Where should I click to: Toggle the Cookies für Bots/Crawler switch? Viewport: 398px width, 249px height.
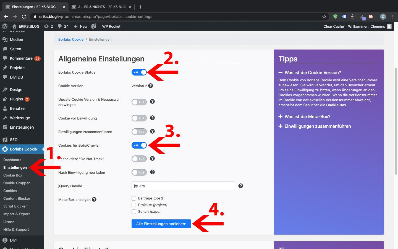pos(139,145)
